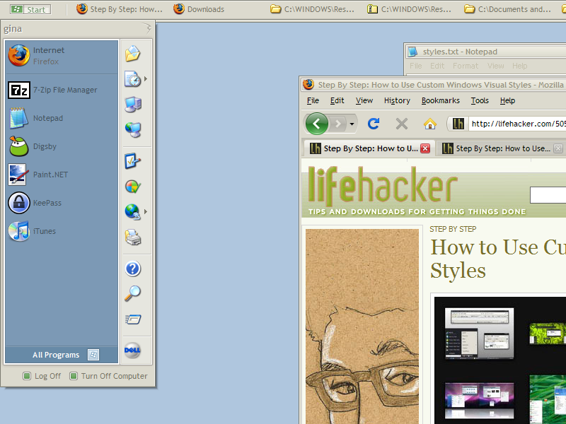566x424 pixels.
Task: Expand Connect To submenu arrow
Action: pos(146,211)
